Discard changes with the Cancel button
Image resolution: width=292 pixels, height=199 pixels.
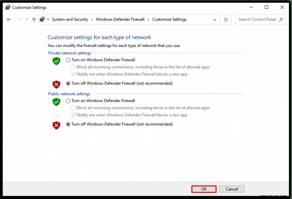[232, 189]
